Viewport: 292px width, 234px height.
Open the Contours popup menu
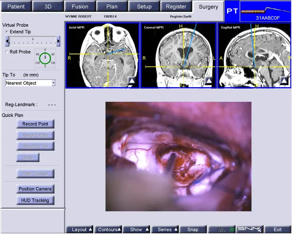coord(109,230)
